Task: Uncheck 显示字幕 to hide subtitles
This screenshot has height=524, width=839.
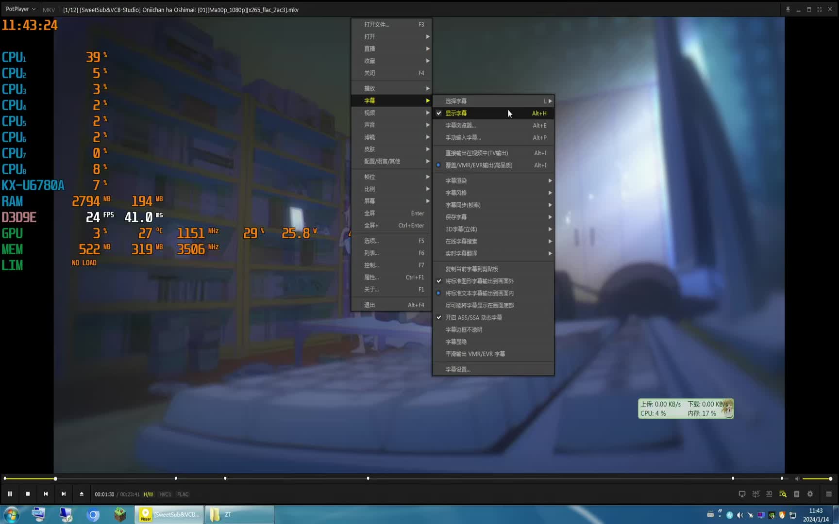Action: tap(456, 113)
